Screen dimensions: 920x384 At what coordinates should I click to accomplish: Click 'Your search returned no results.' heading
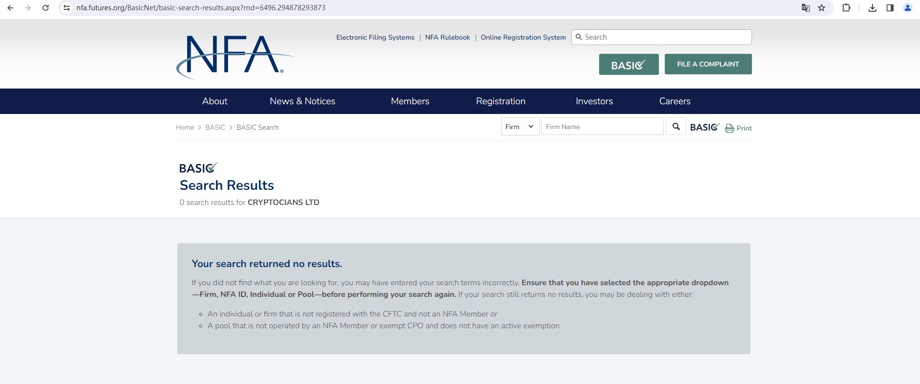pos(267,264)
